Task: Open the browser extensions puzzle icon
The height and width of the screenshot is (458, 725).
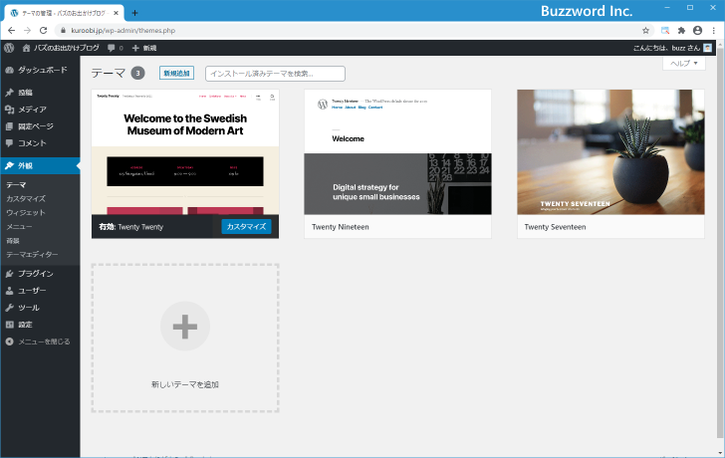Action: click(x=681, y=31)
